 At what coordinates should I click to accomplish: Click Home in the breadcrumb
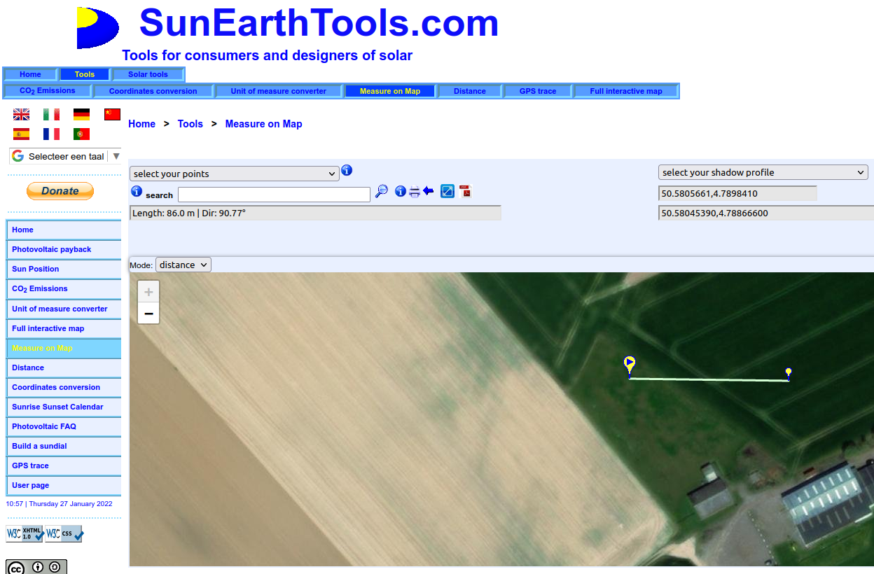point(141,124)
